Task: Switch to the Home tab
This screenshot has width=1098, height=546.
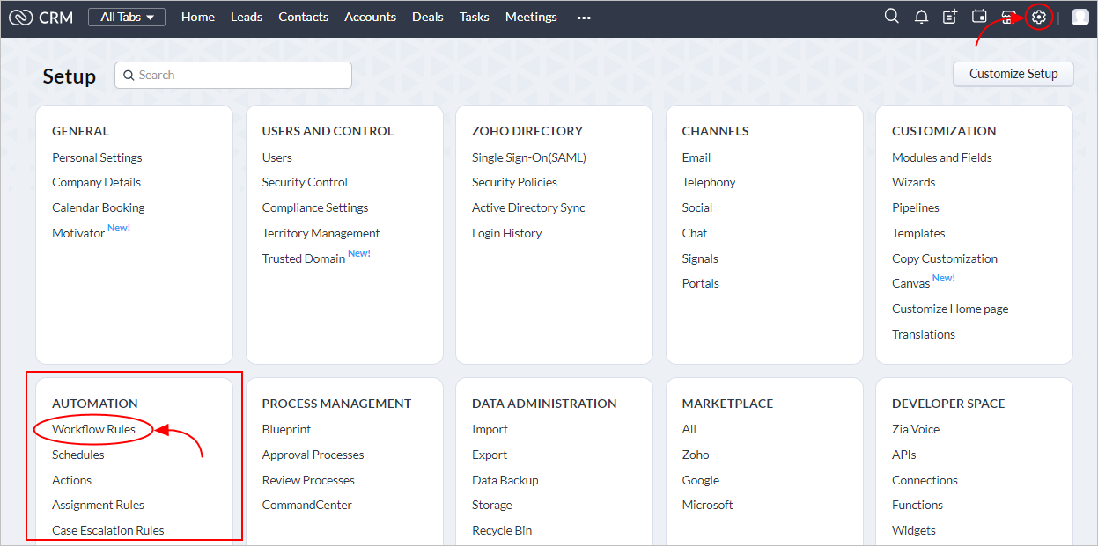Action: 198,17
